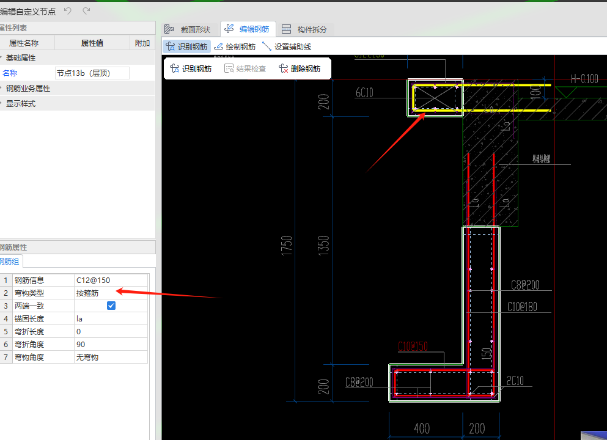
Task: Click the 删除钢筋 button
Action: tap(300, 68)
